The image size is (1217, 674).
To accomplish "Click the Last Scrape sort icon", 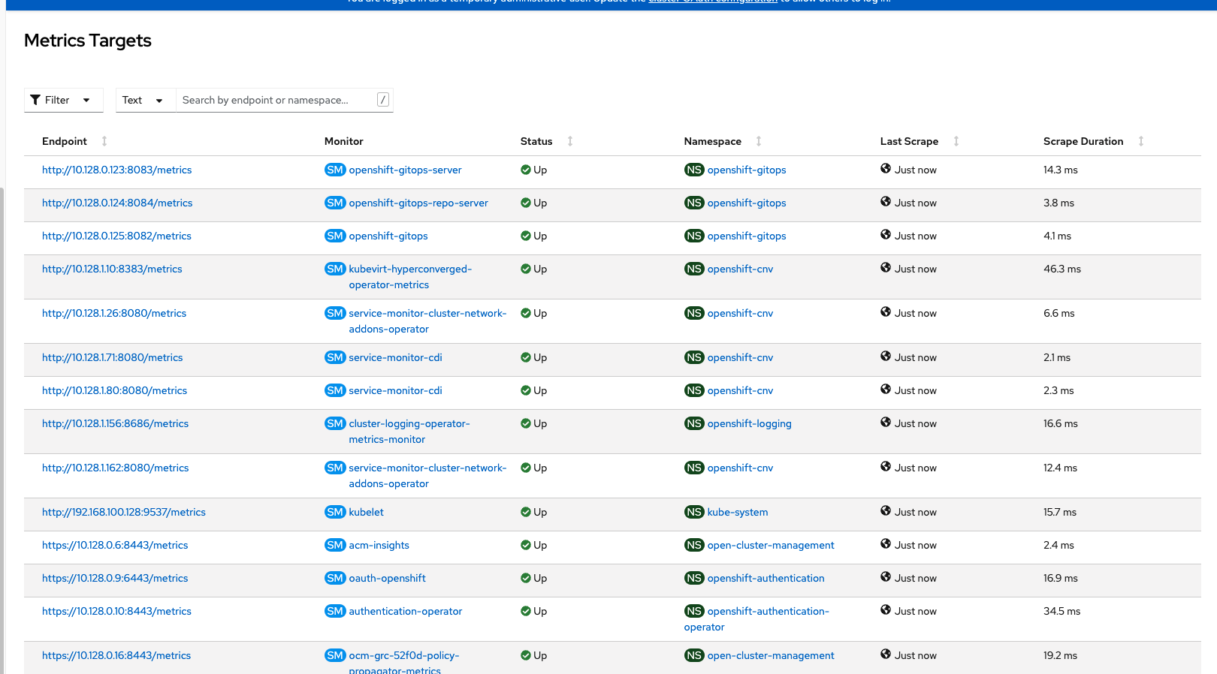I will coord(956,141).
